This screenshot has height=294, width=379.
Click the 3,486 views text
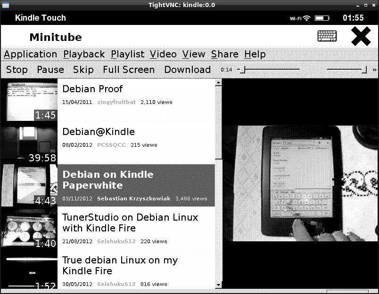[x=191, y=199]
